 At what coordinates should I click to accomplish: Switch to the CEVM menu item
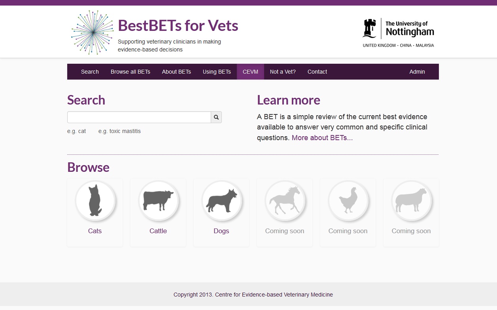[250, 72]
